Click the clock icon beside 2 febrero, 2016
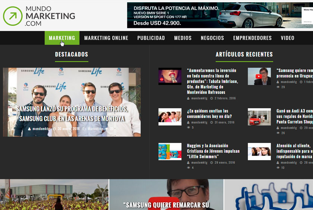Screen dimensions: 313x210 (212, 98)
